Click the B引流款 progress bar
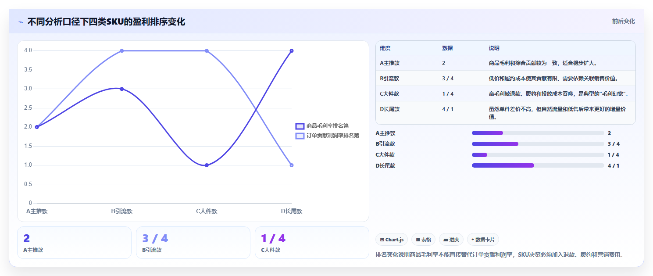The width and height of the screenshot is (653, 276). click(x=538, y=144)
